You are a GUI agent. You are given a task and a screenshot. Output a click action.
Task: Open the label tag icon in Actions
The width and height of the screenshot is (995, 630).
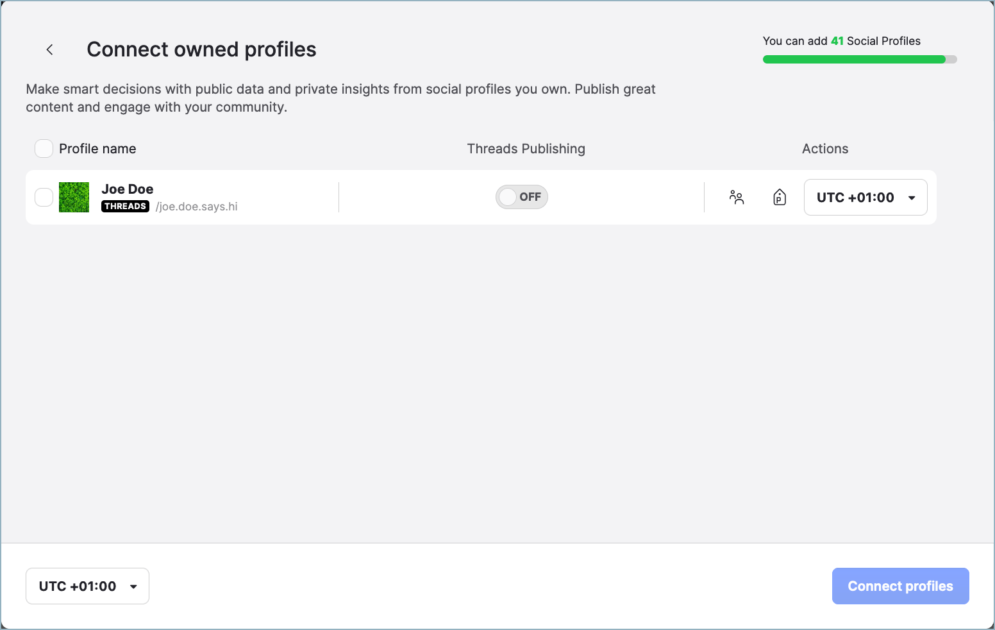pyautogui.click(x=779, y=198)
